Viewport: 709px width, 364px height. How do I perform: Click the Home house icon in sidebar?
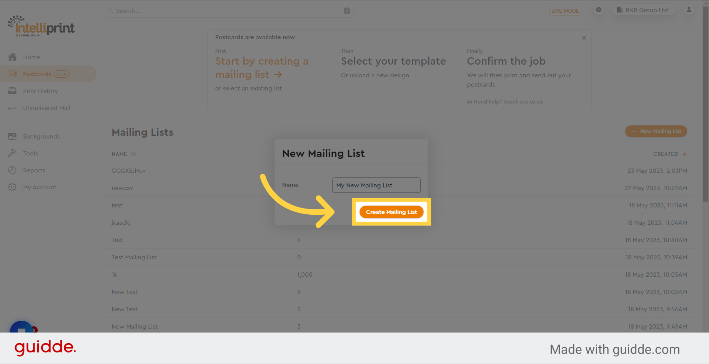[x=12, y=57]
